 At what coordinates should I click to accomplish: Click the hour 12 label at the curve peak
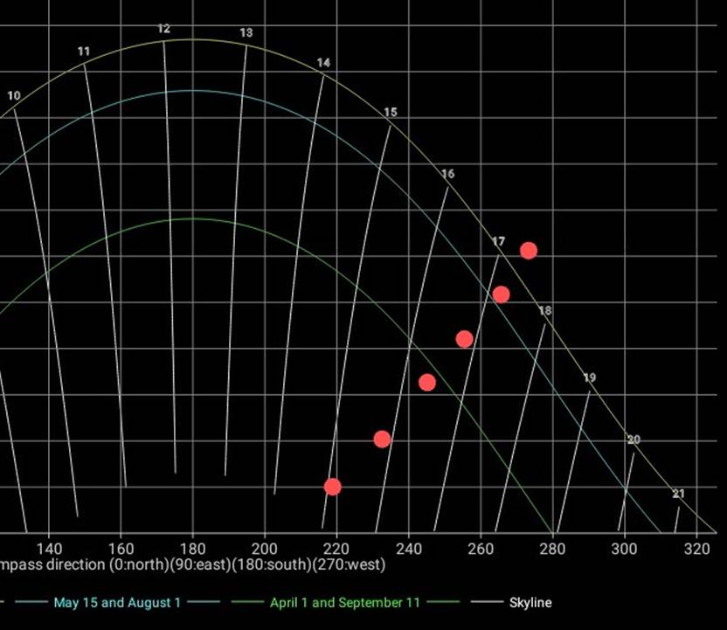point(163,29)
